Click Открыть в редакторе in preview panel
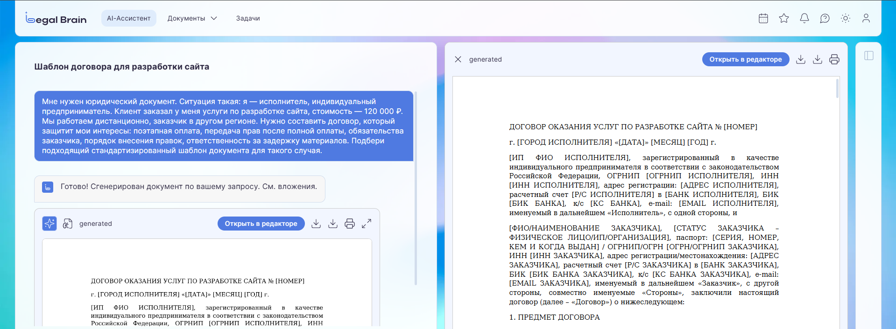The height and width of the screenshot is (329, 896). tap(746, 59)
